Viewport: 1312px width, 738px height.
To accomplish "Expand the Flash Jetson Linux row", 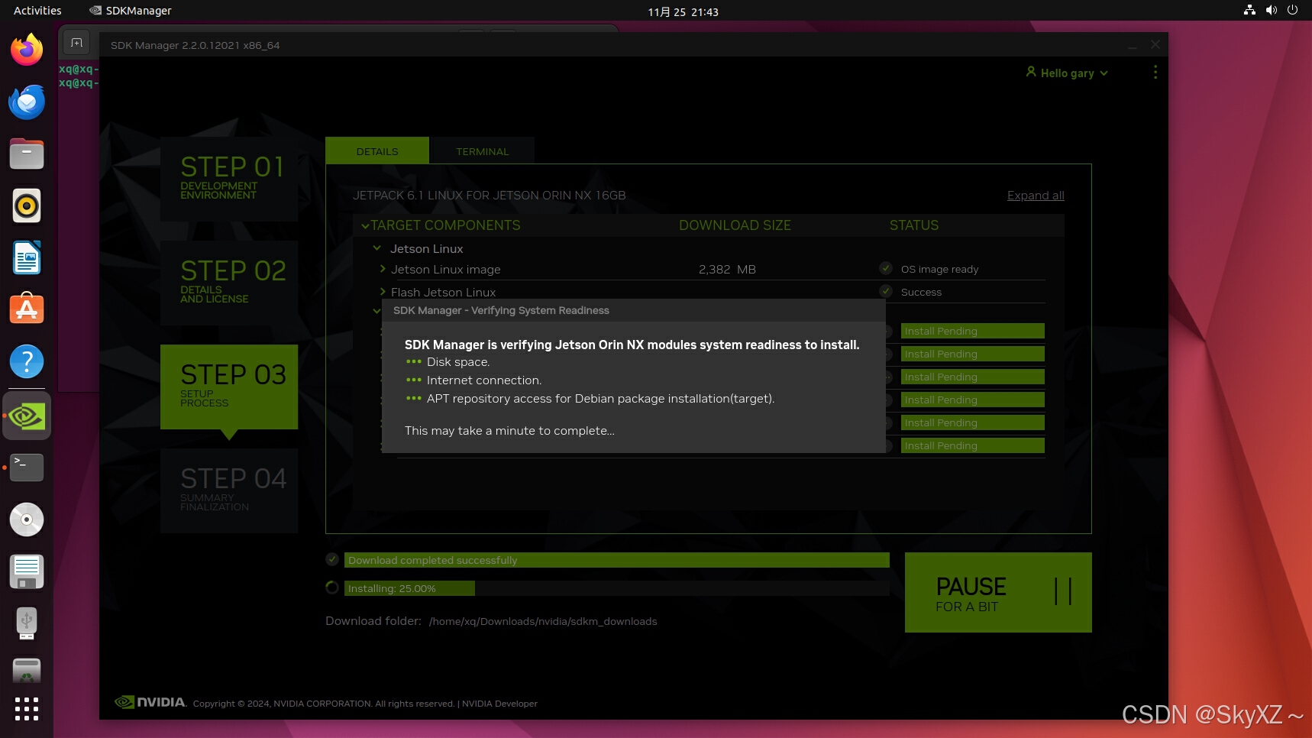I will pos(383,292).
